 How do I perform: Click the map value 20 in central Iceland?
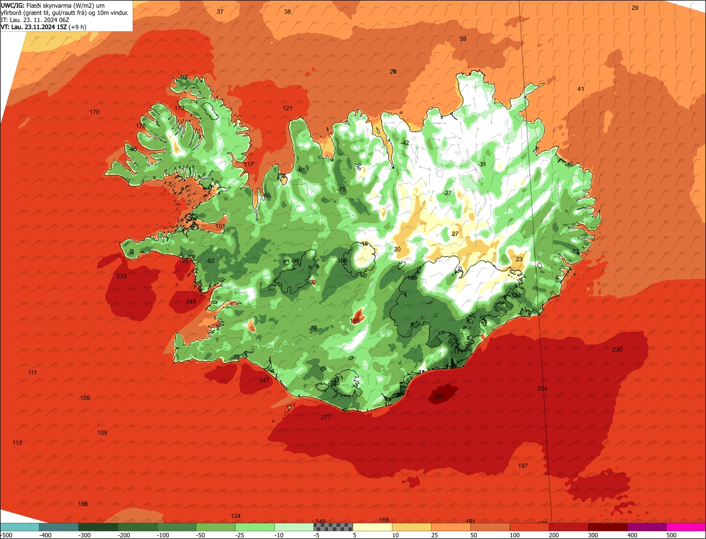397,249
